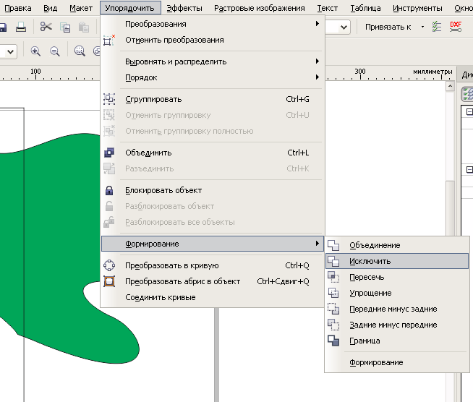Click the DXF export icon

pyautogui.click(x=456, y=27)
